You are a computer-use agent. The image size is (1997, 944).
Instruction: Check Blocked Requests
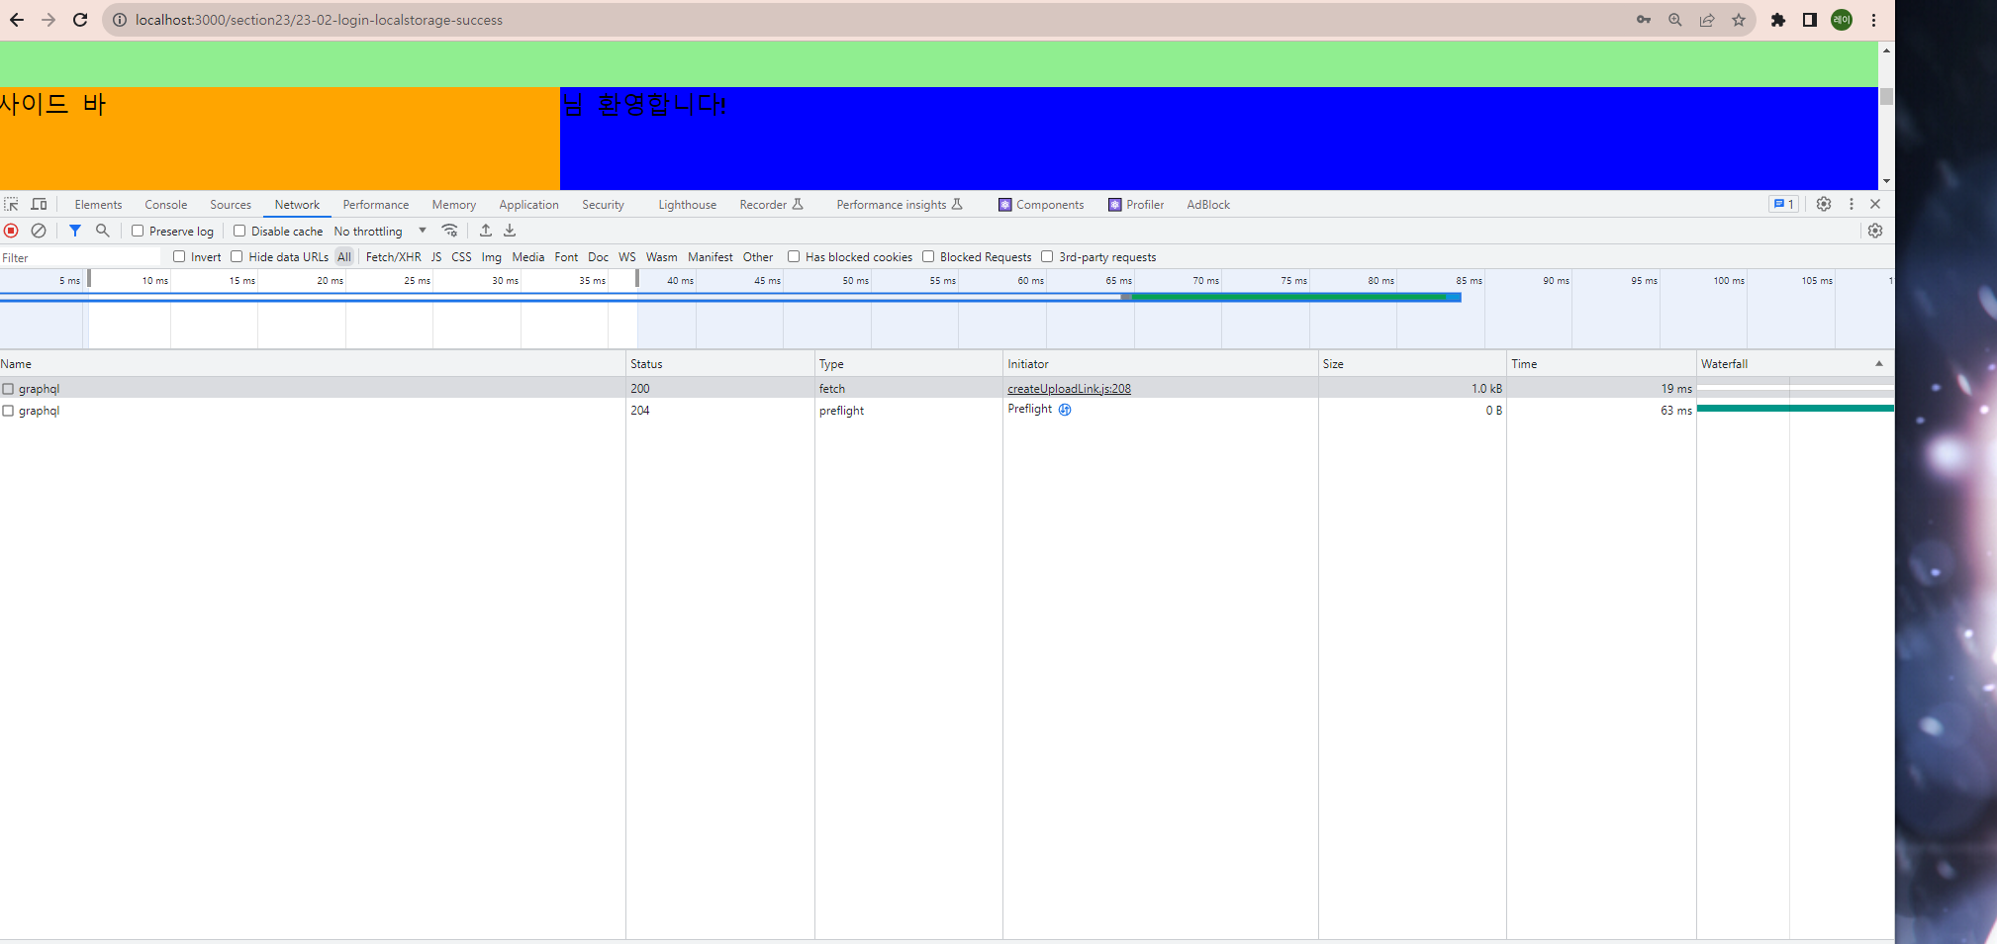tap(928, 256)
